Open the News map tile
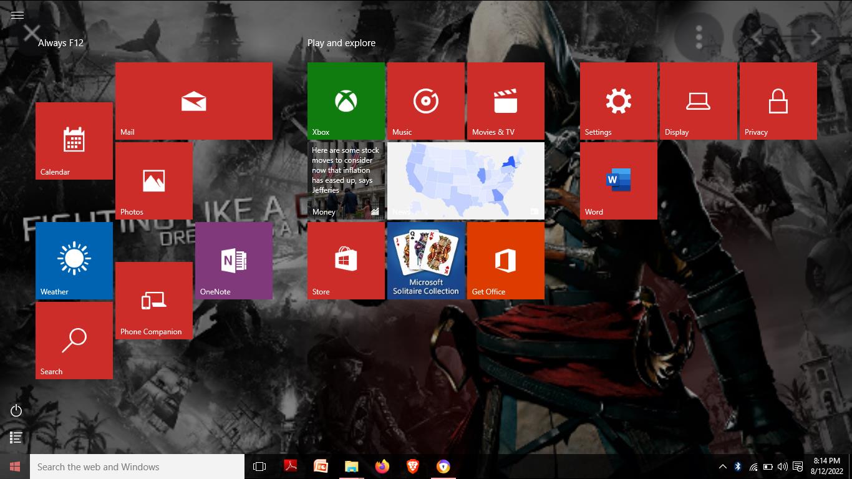This screenshot has width=852, height=479. click(466, 181)
